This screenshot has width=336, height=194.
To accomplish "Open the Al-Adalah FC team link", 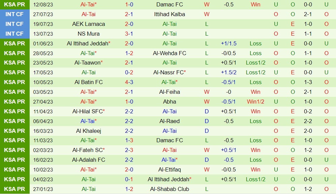I will pos(89,160).
